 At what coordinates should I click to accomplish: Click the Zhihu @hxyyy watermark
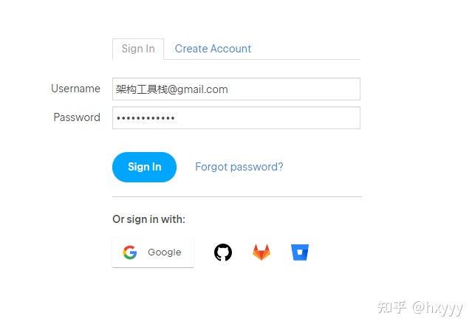pos(420,308)
